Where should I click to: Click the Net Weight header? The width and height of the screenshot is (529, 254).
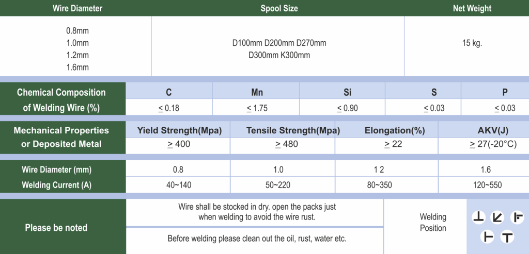point(472,8)
